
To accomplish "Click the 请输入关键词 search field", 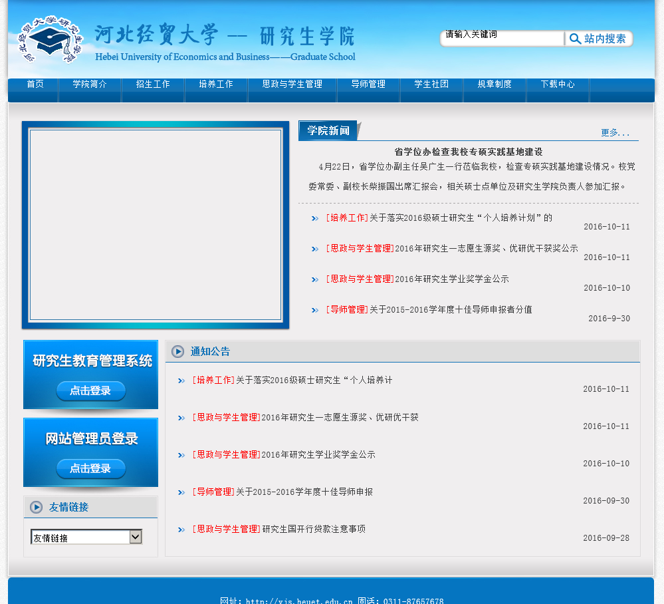I will coord(502,38).
